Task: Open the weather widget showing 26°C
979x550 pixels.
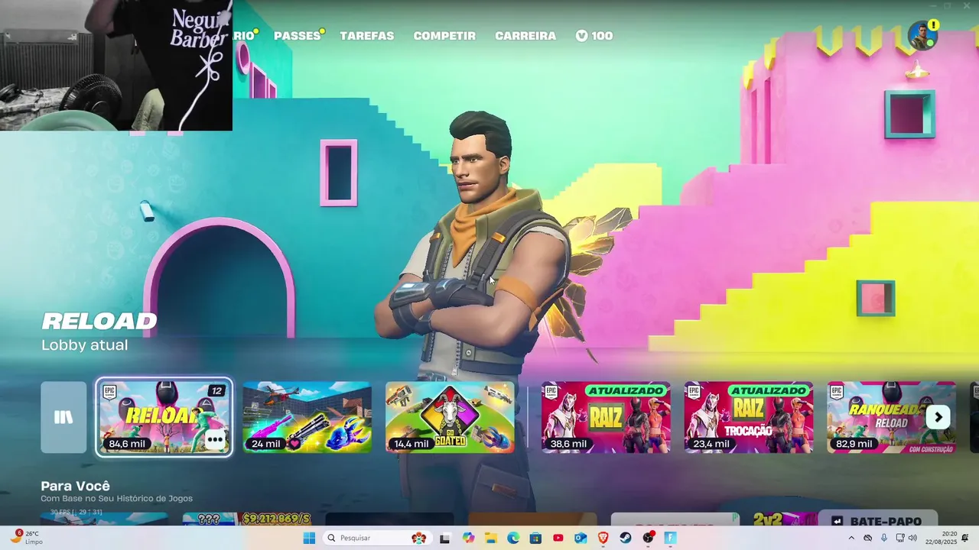Action: click(26, 538)
